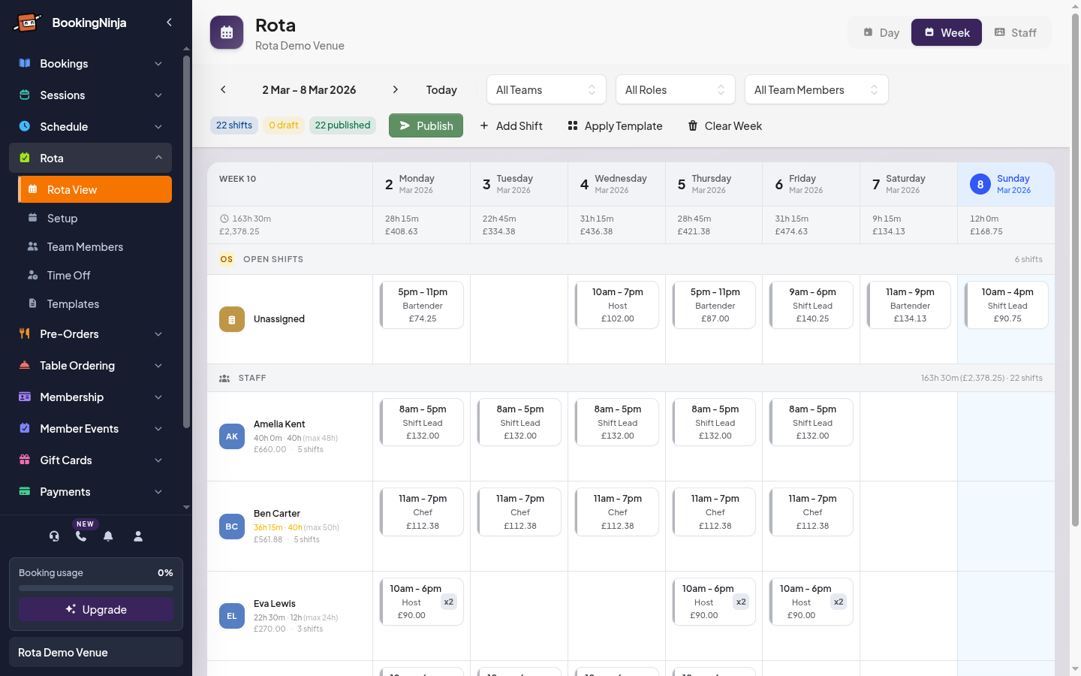Open notifications bell icon
This screenshot has width=1081, height=676.
click(x=108, y=536)
